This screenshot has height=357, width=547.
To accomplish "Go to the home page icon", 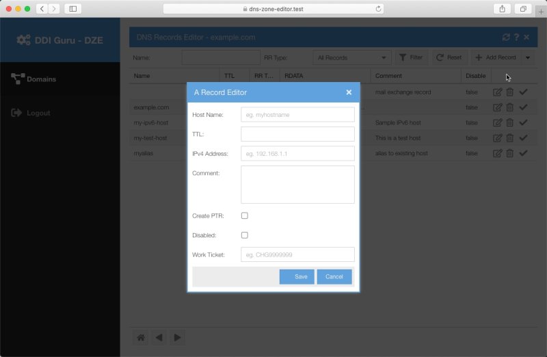I will [140, 337].
